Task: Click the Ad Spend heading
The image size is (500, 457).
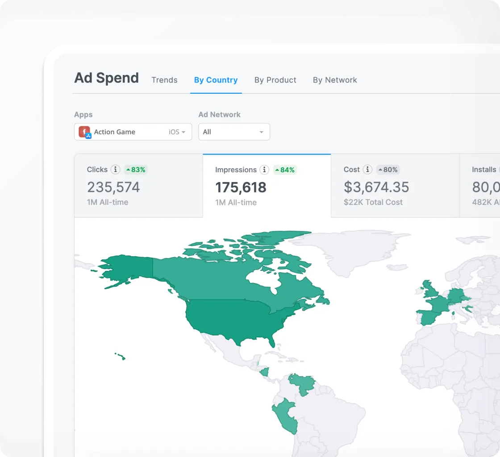Action: click(107, 78)
